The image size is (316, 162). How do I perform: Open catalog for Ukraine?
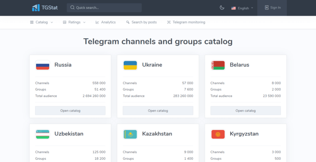(158, 111)
